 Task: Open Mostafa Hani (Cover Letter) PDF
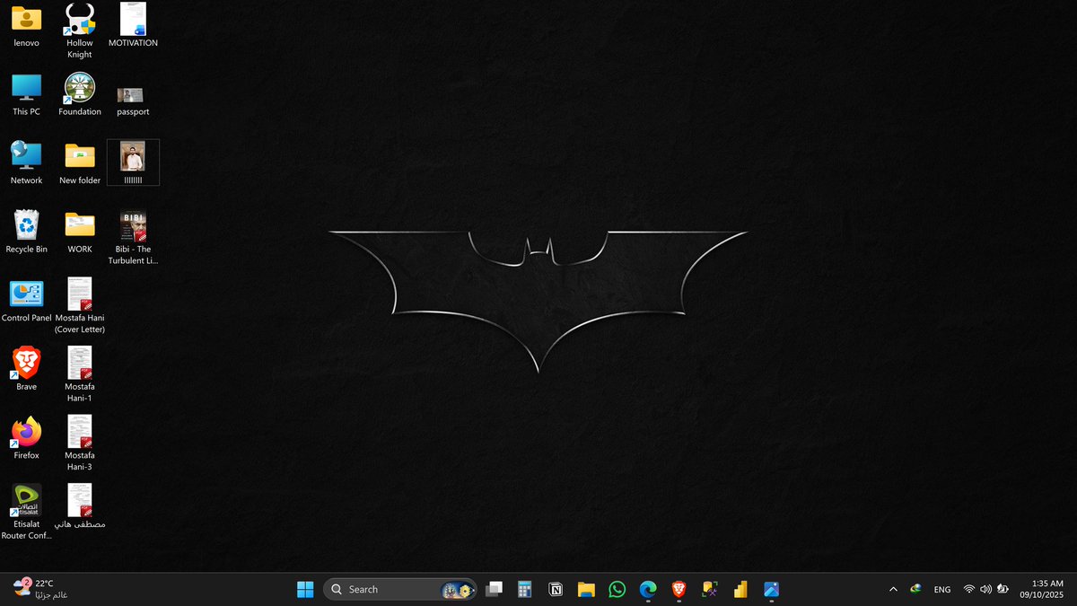coord(80,305)
